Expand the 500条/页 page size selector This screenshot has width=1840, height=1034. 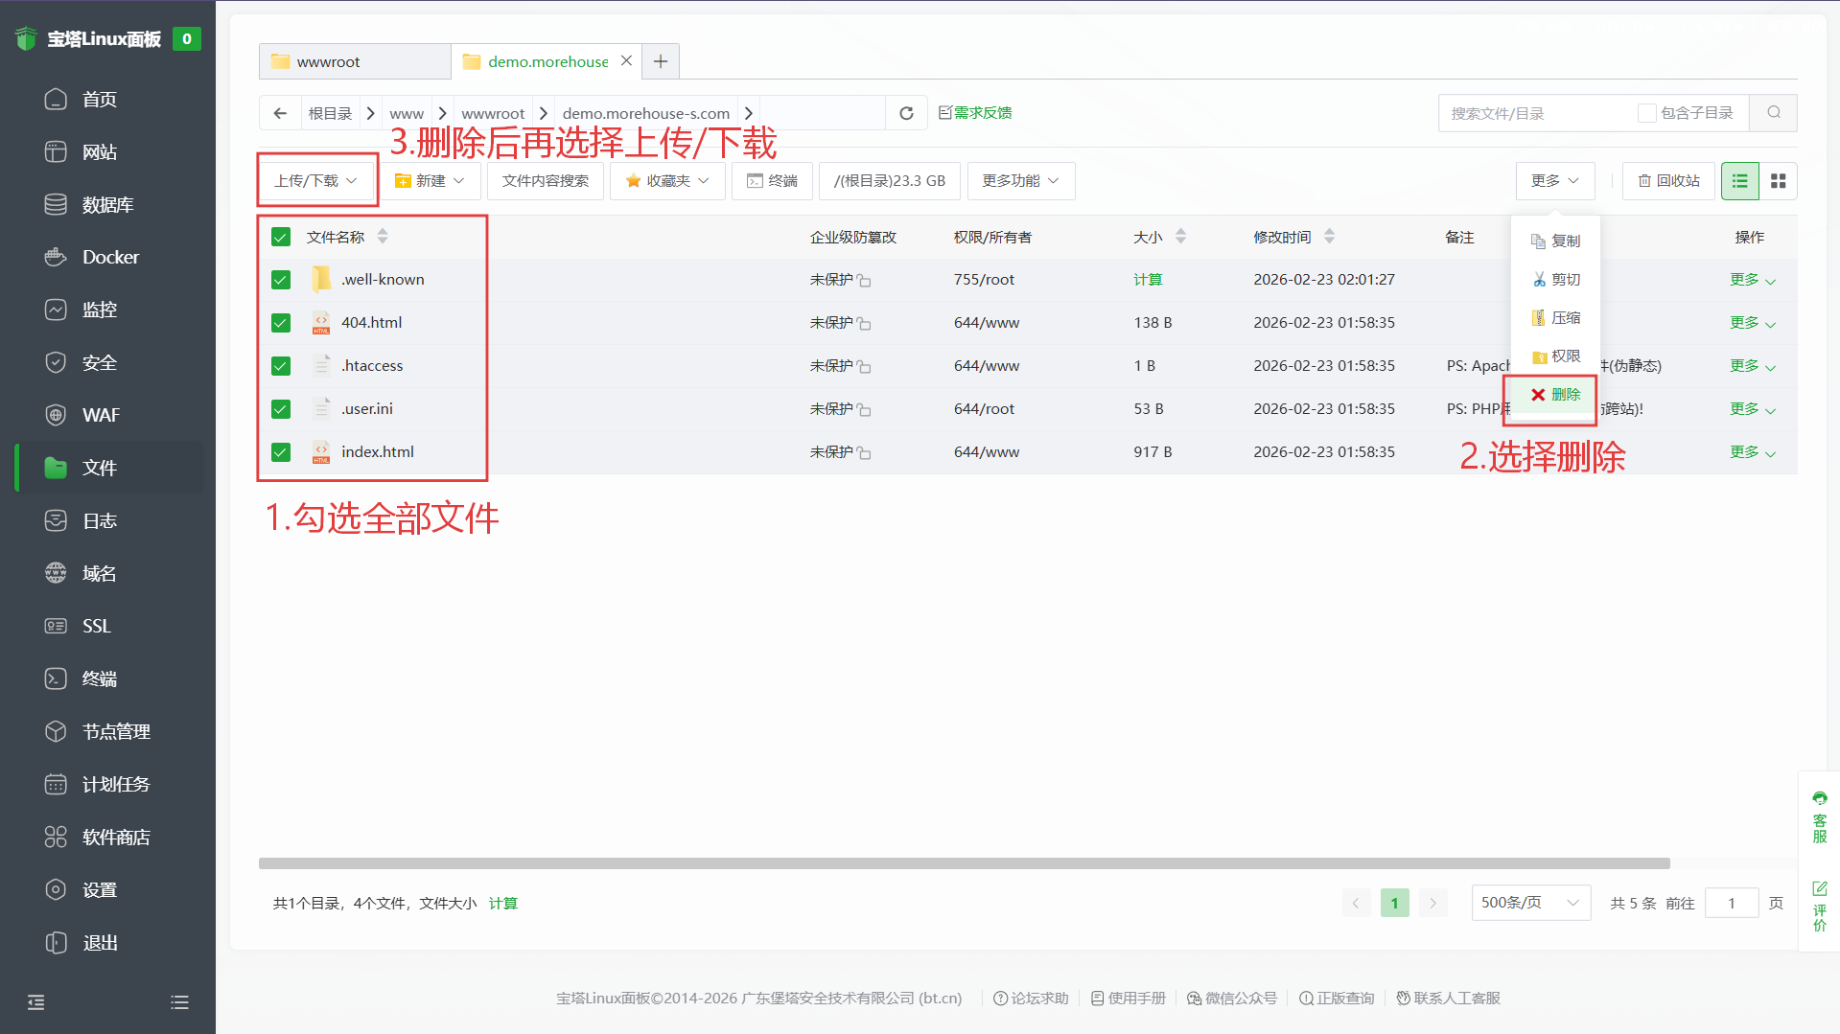click(1530, 903)
